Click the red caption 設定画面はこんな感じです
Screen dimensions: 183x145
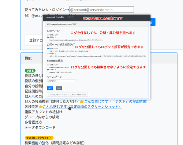point(102,18)
